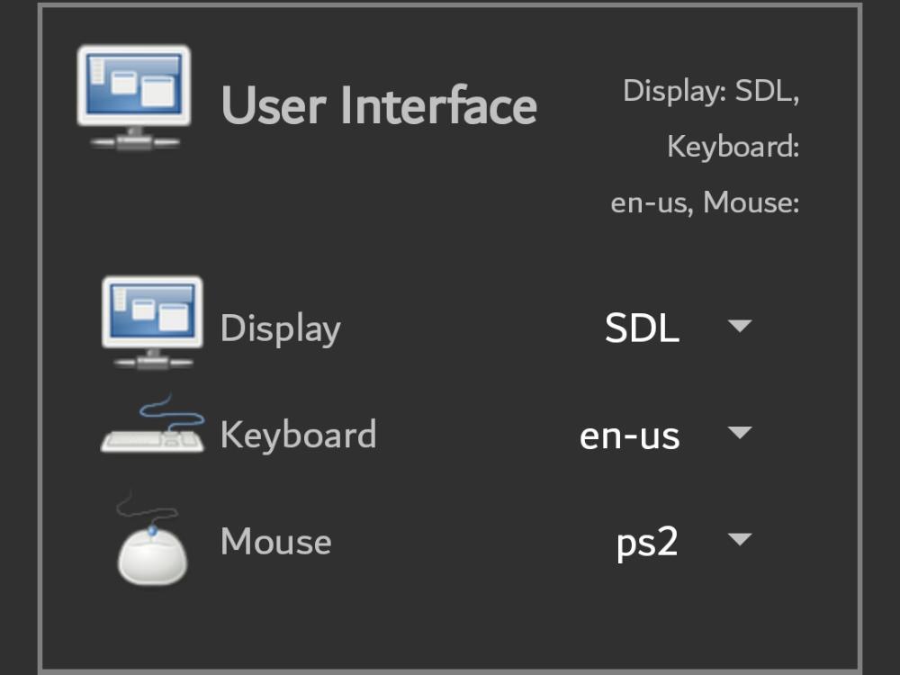This screenshot has height=675, width=900.
Task: Click the Keyboard setting label
Action: point(298,435)
